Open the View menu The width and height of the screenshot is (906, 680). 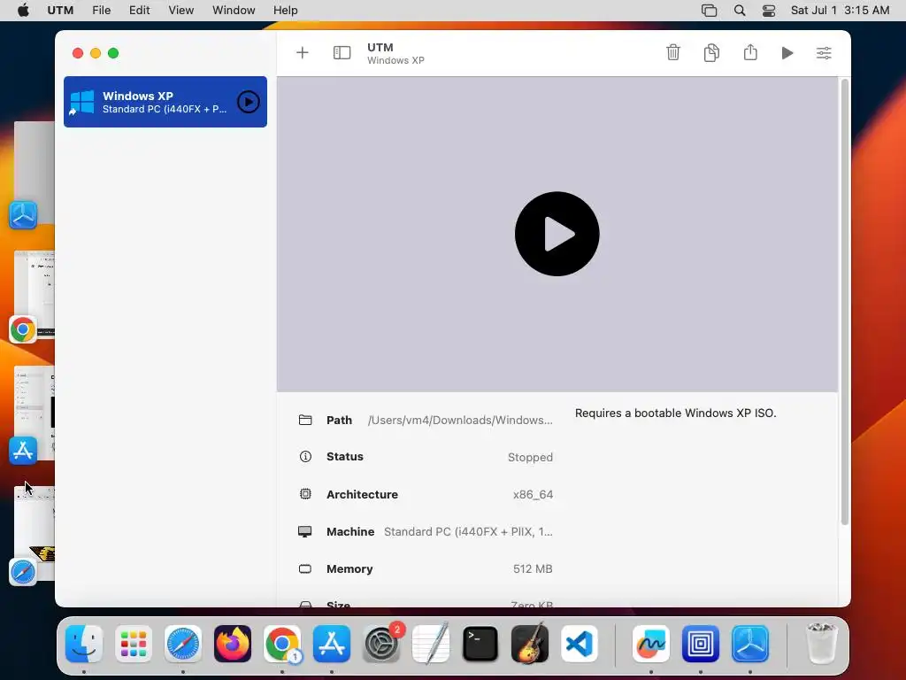coord(180,11)
